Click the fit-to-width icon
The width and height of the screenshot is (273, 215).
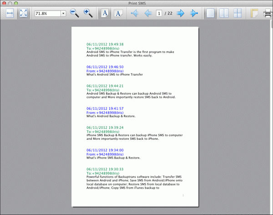pos(10,13)
